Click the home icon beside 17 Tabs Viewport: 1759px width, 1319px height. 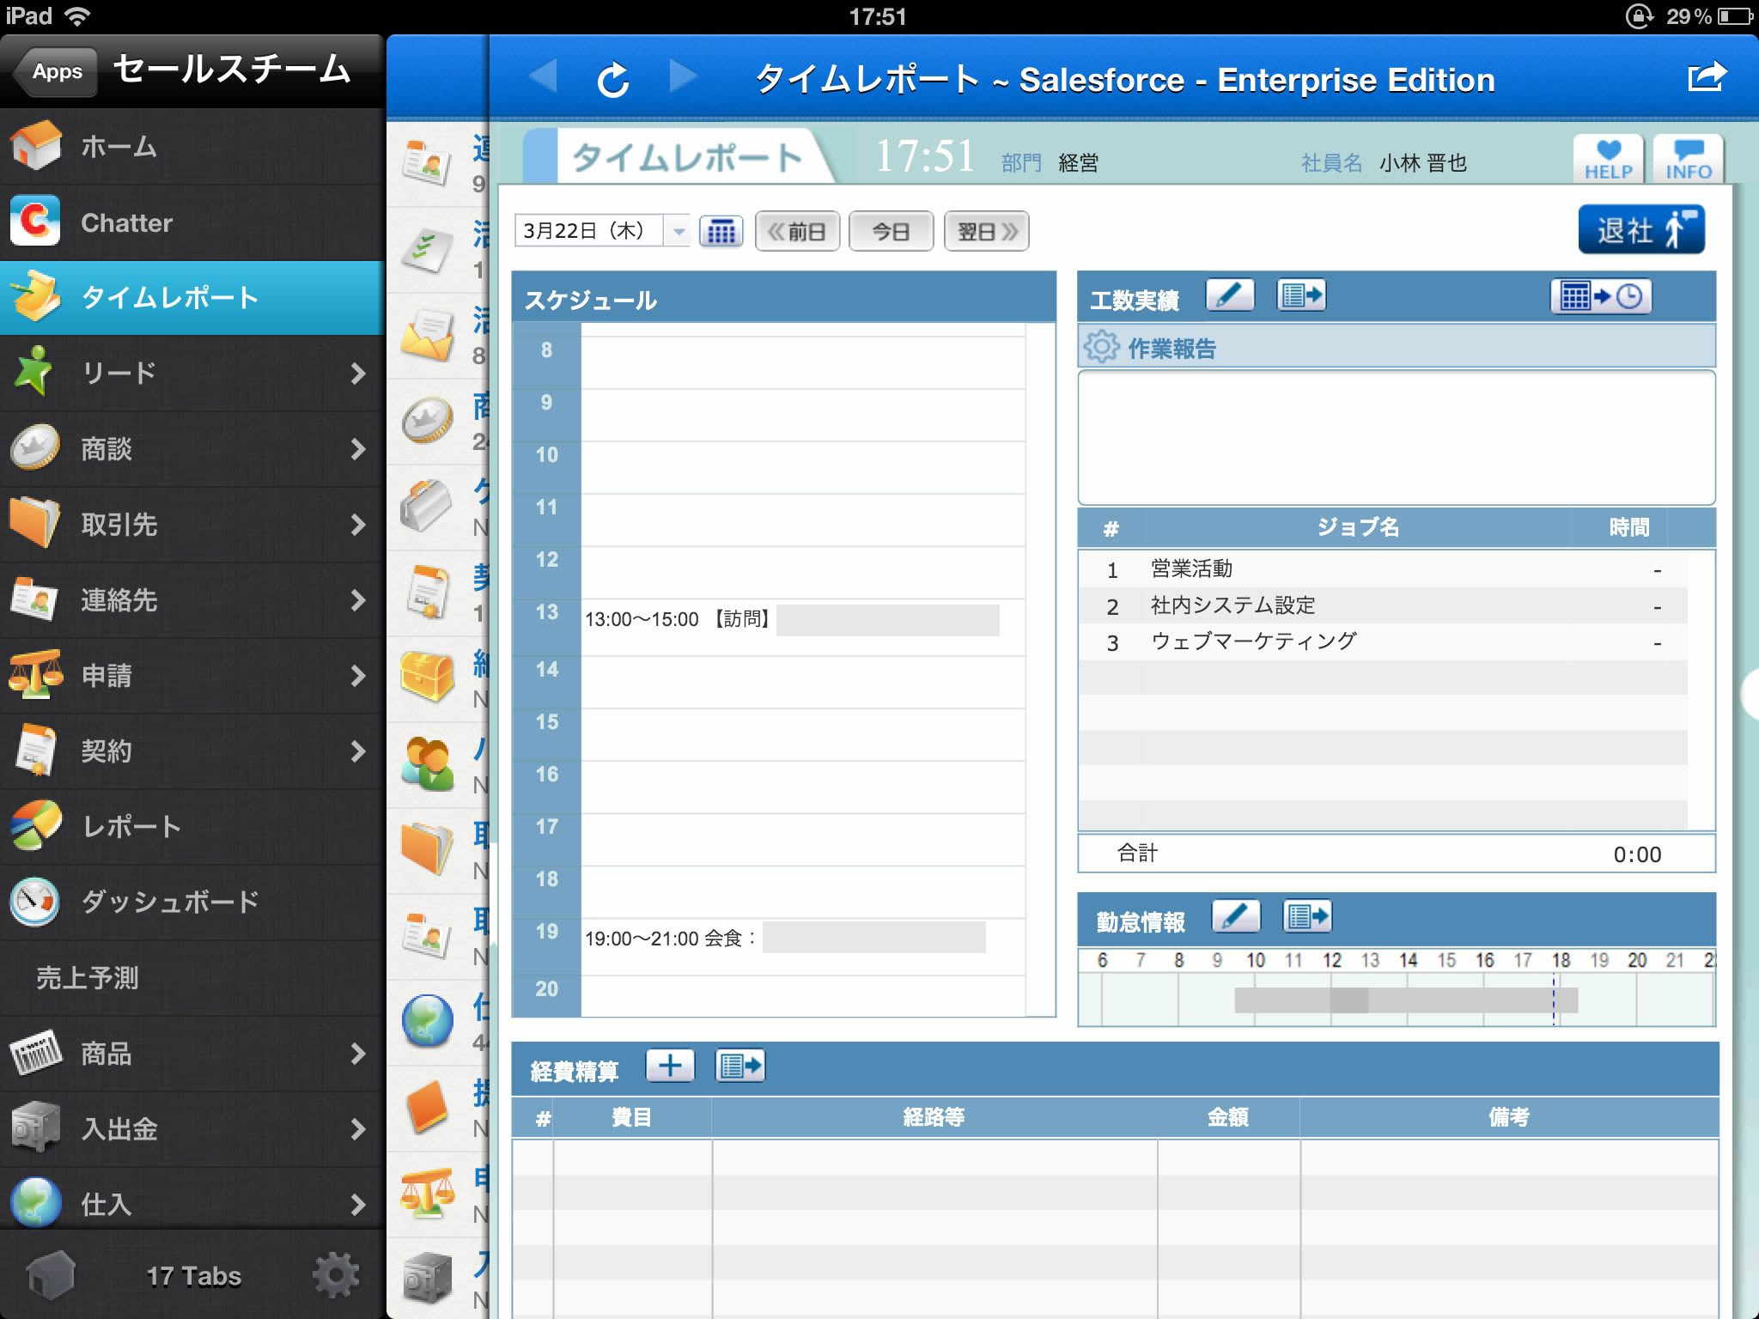point(51,1275)
